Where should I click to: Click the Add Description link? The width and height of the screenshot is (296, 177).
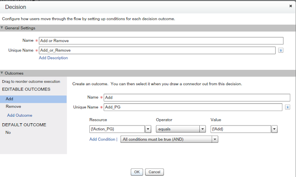coord(53,58)
